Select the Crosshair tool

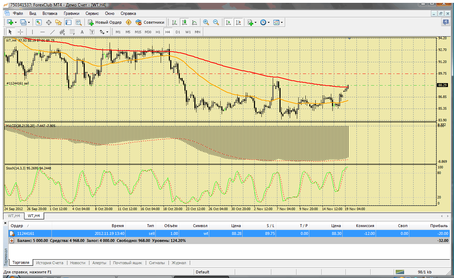click(x=21, y=32)
